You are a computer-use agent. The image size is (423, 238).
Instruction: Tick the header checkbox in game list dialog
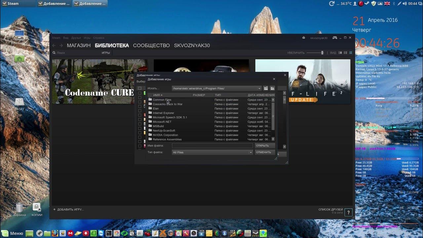point(140,88)
